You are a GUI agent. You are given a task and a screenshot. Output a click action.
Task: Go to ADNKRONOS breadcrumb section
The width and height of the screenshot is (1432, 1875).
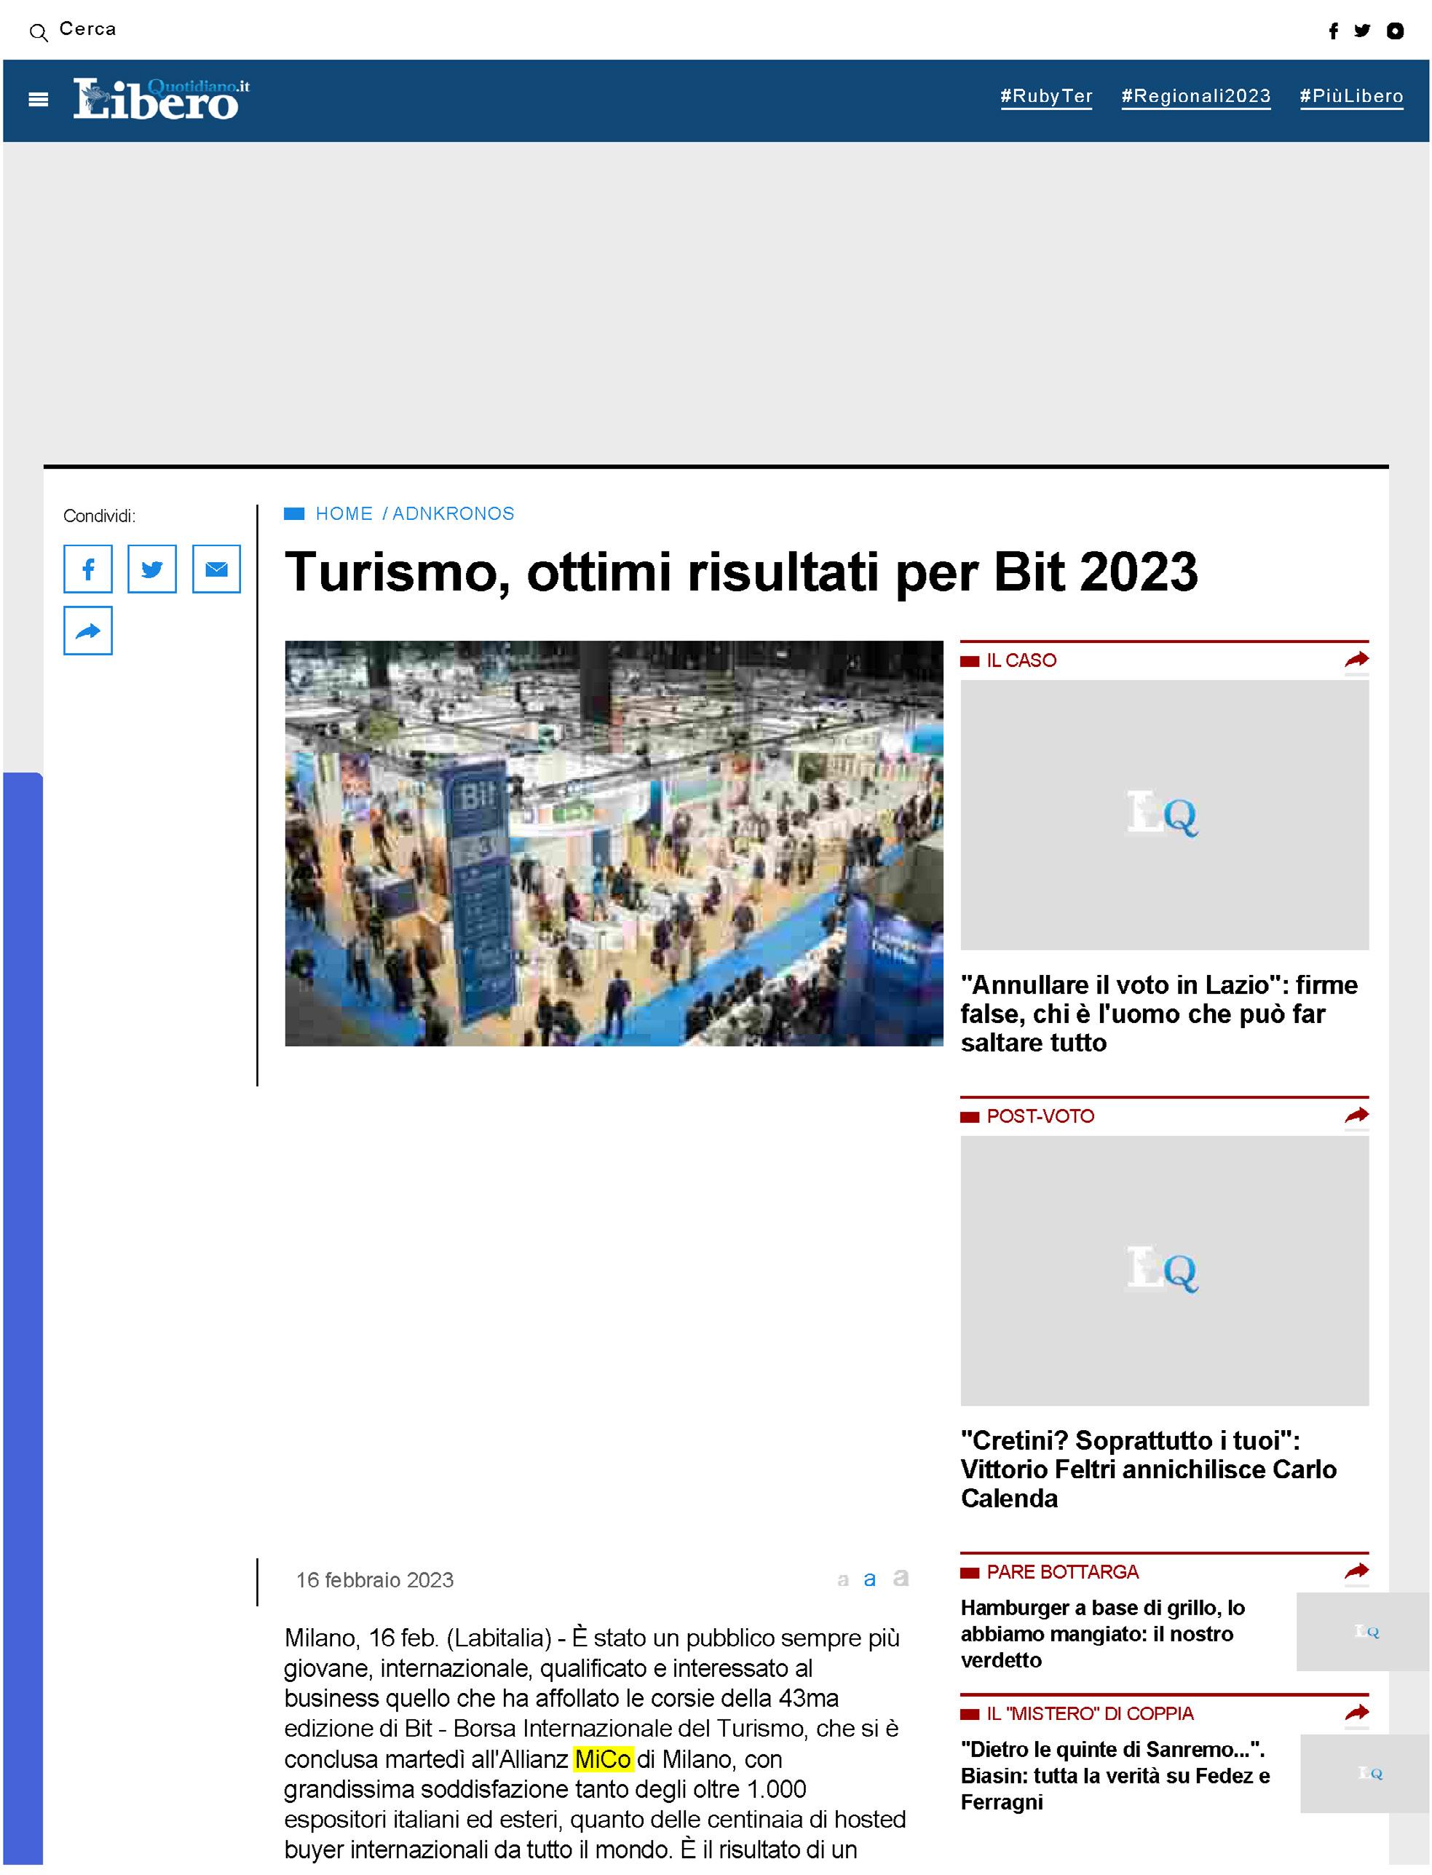[453, 513]
